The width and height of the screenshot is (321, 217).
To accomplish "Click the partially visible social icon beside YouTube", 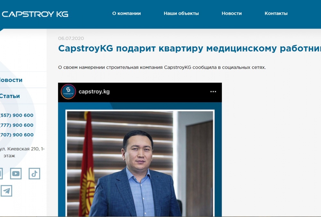I will coord(1,174).
